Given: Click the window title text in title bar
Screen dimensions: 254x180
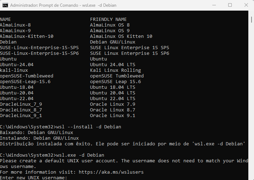Looking at the screenshot, I should tap(63, 5).
